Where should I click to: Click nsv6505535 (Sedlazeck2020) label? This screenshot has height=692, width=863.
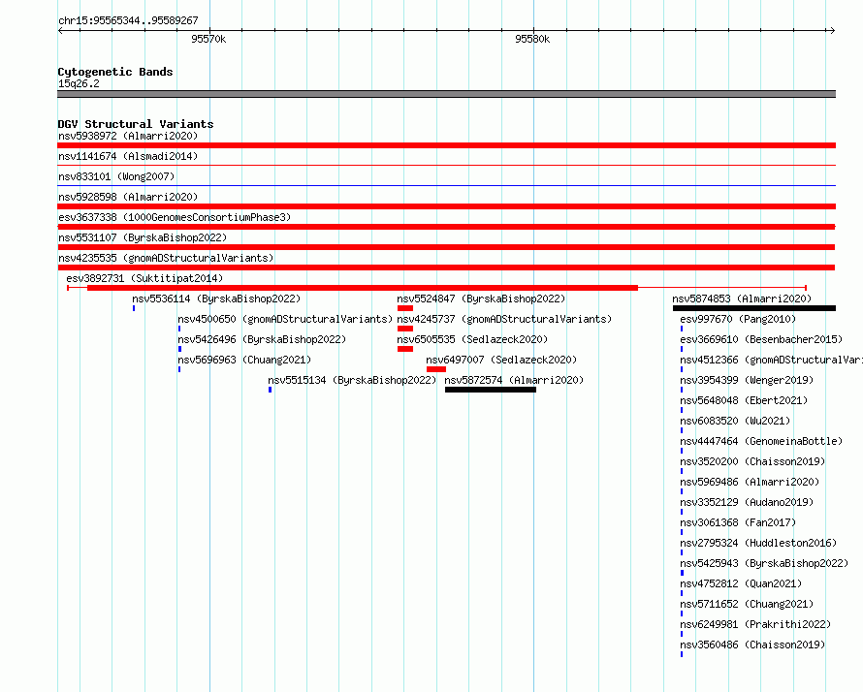click(x=472, y=339)
